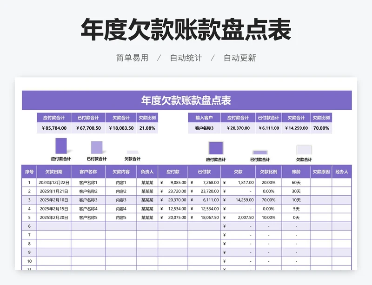
Task: Click the right chart's pale 欠款合计 bar
Action: 304,150
